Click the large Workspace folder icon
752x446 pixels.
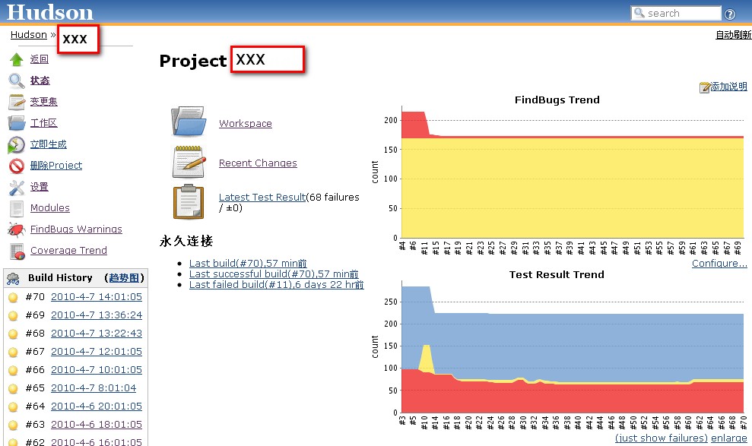pyautogui.click(x=189, y=122)
